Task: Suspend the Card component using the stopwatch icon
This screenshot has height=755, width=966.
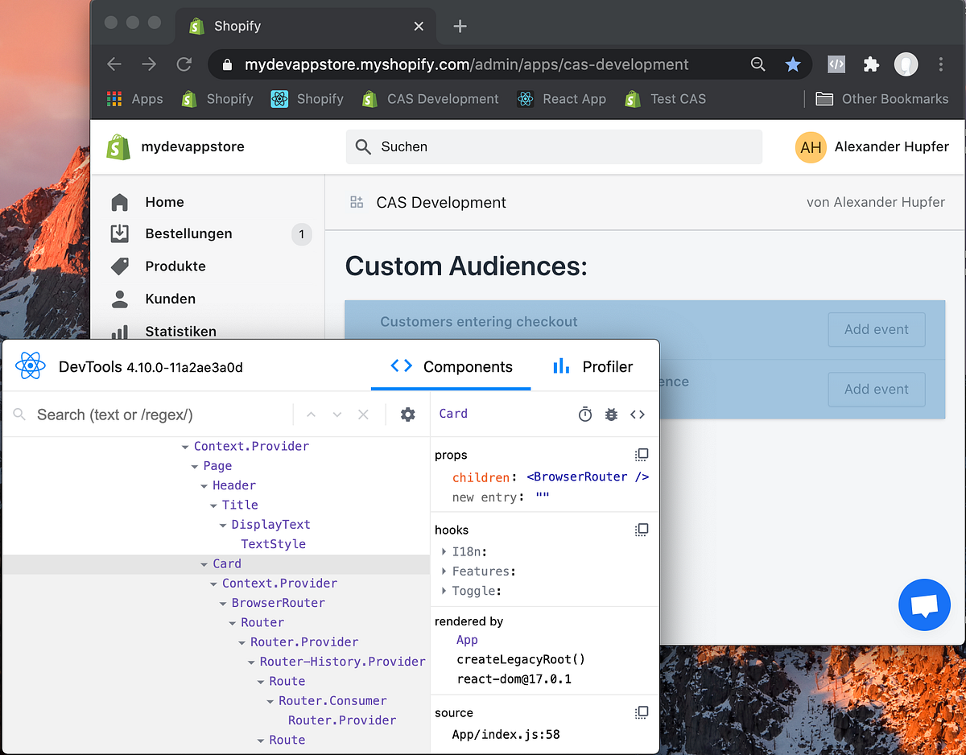Action: click(x=585, y=414)
